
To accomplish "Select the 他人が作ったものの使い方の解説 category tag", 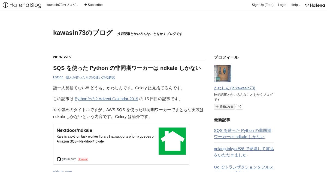I will [x=90, y=77].
